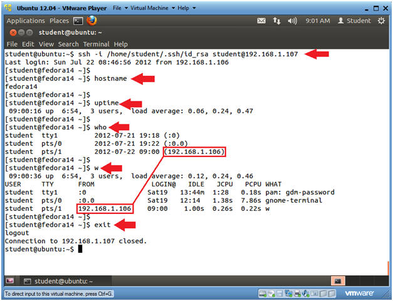393x301 pixels.
Task: Open the terminal's Search menu
Action: (68, 44)
